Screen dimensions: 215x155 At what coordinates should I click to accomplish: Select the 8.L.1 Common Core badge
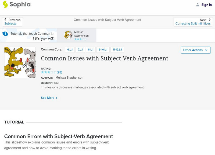click(90, 50)
